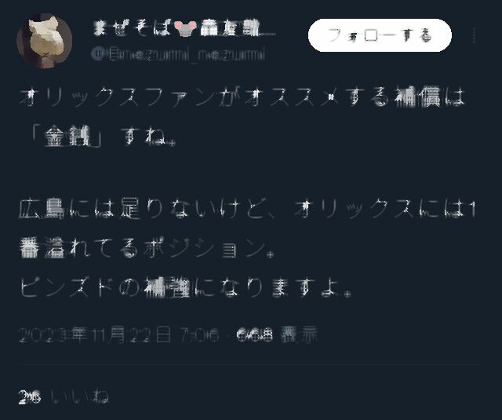Image resolution: width=502 pixels, height=420 pixels.
Task: Open the author's circular profile avatar
Action: 44,41
